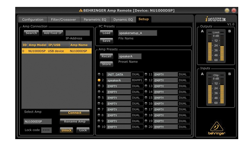
Task: Click the DUAL mode of preset 1
Action: (137, 74)
